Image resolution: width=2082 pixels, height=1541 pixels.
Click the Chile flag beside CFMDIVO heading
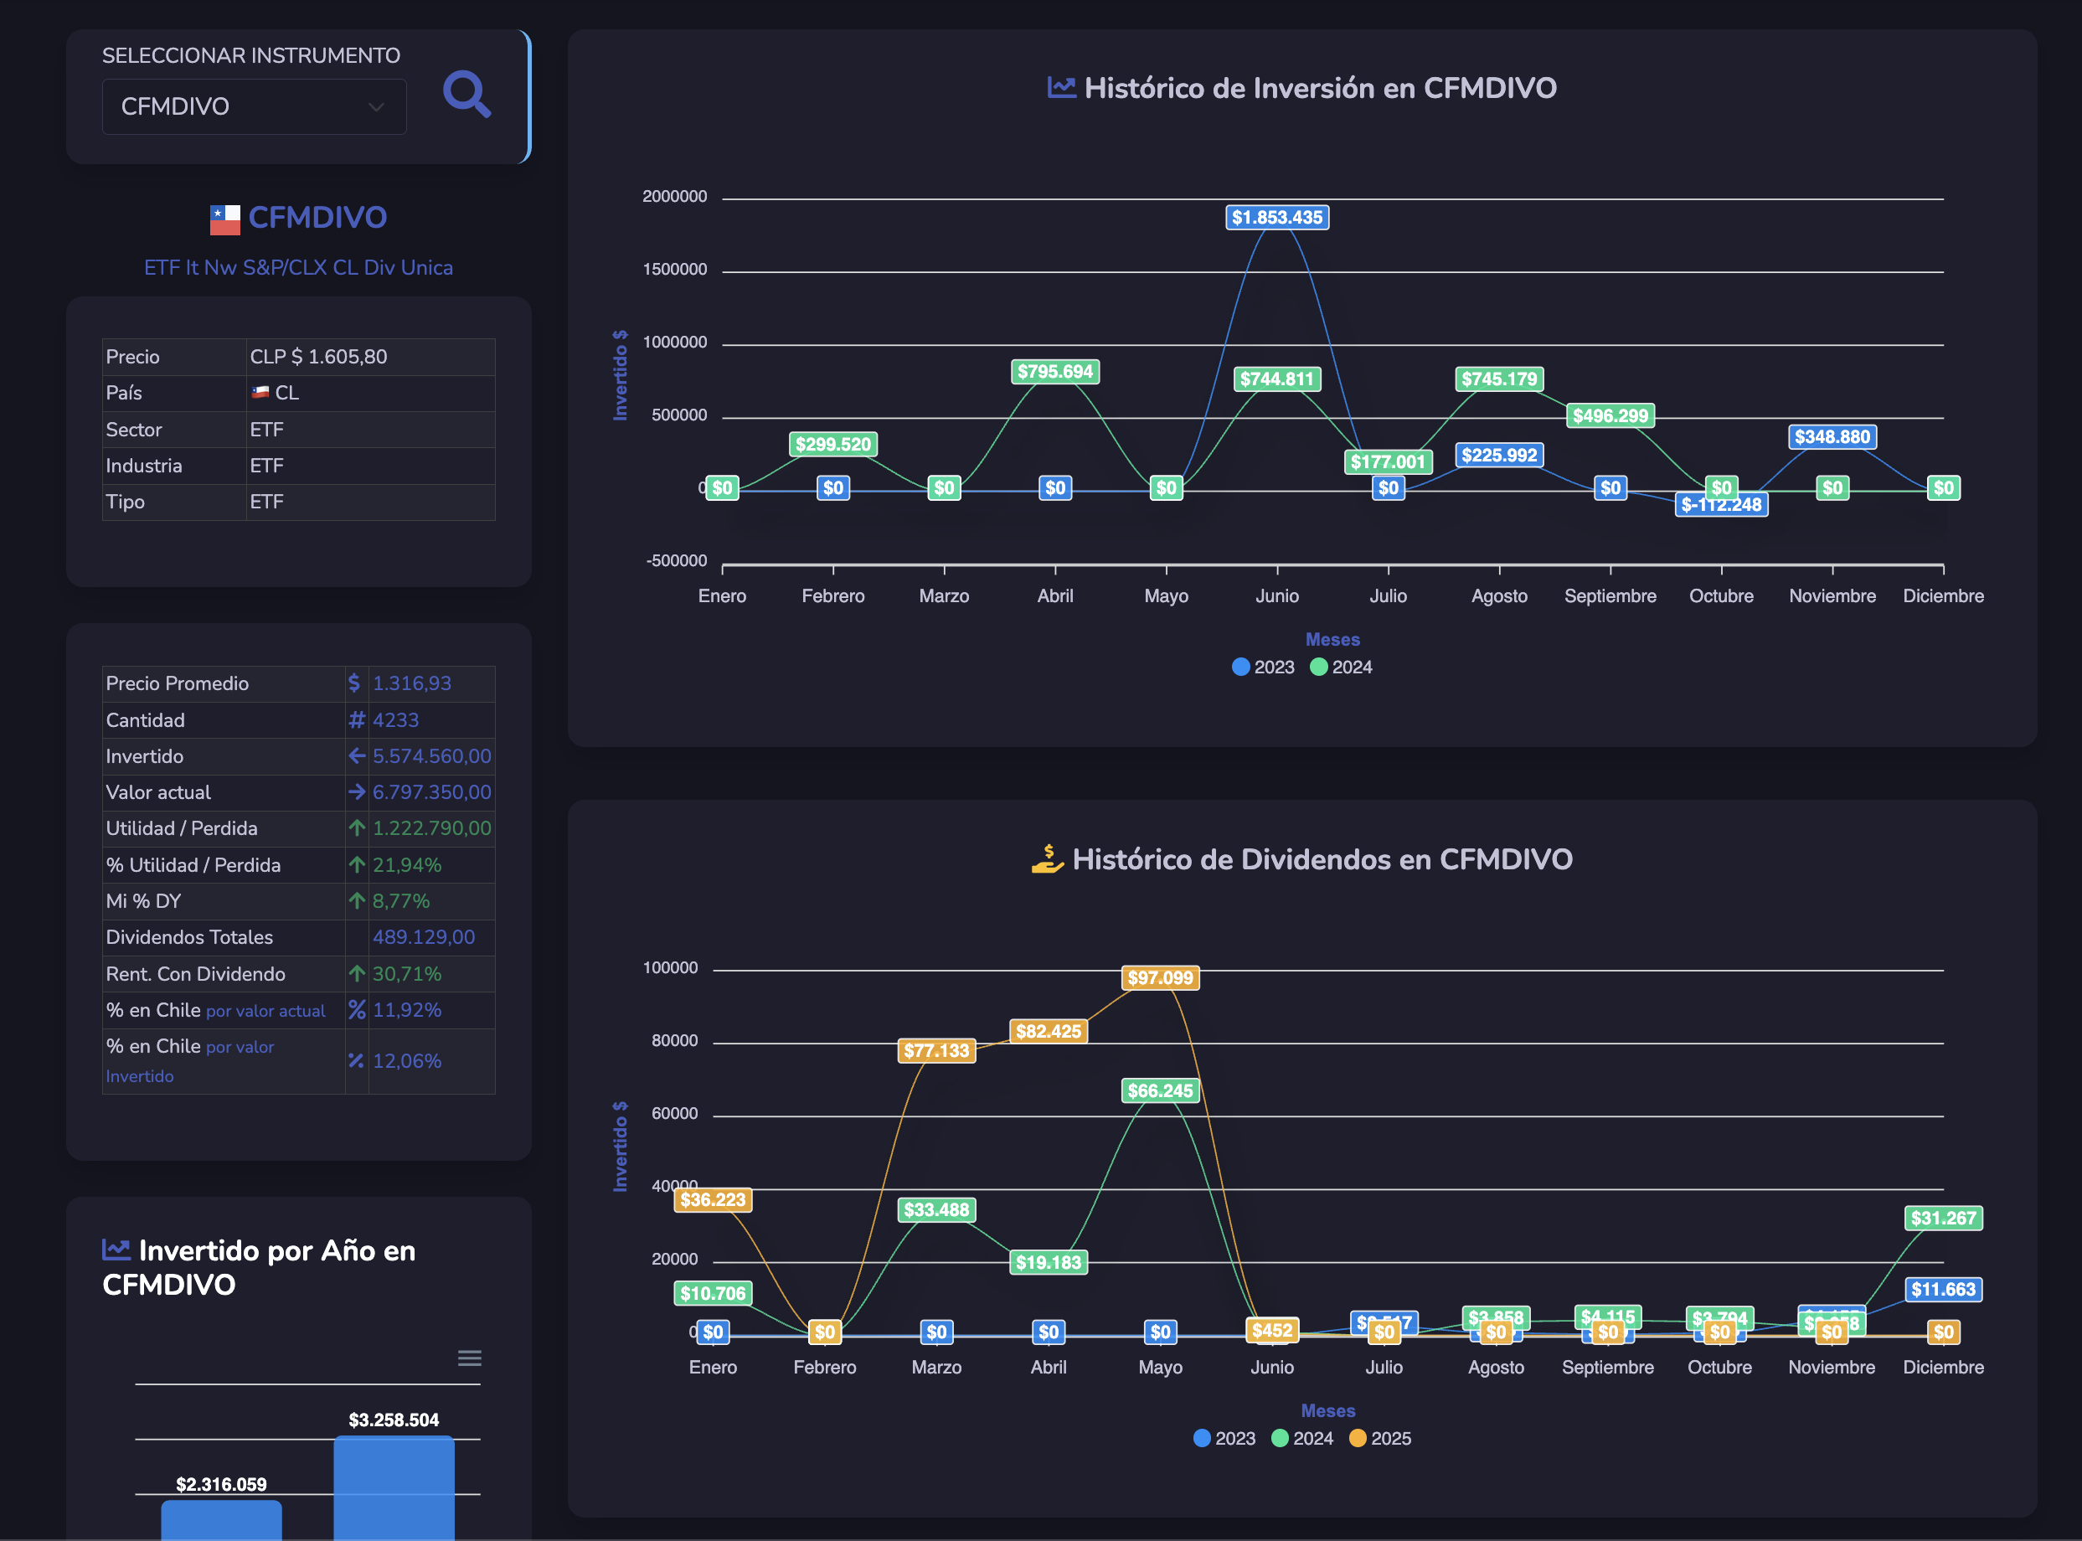224,219
